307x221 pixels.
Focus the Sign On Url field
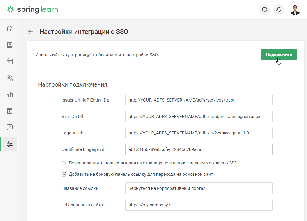[199, 117]
